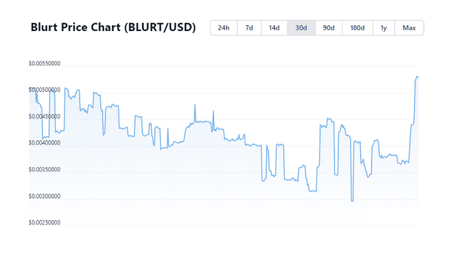Click the selected 30d range tab
This screenshot has height=258, width=458.
pyautogui.click(x=301, y=28)
